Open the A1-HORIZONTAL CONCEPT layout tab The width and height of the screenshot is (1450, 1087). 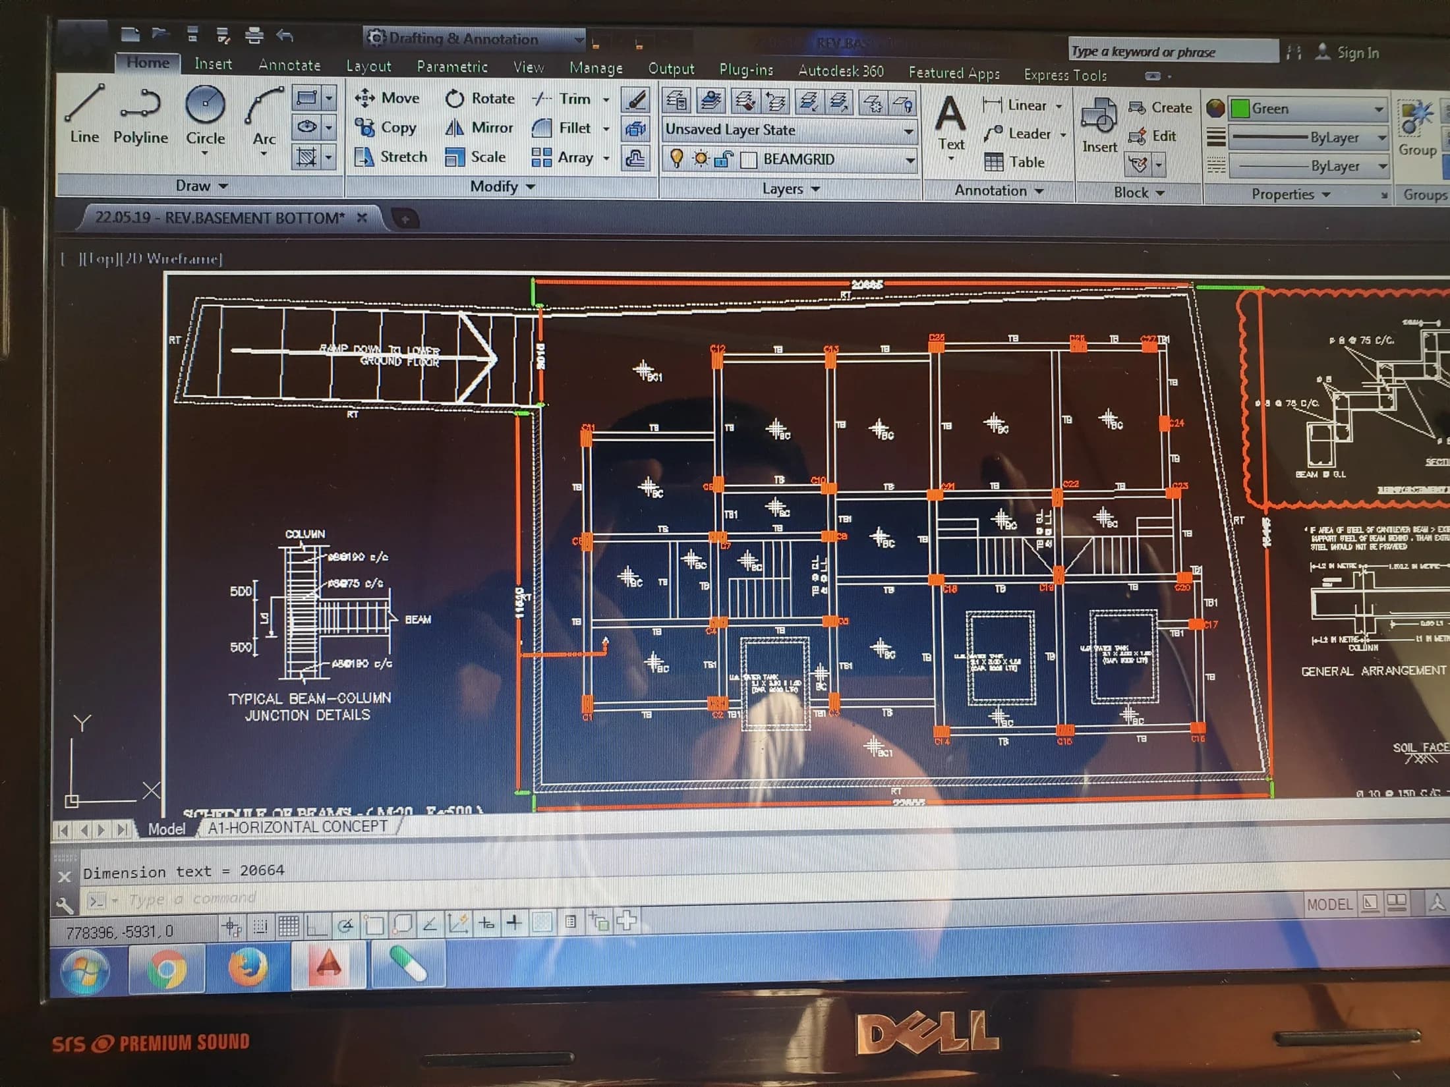click(x=298, y=827)
